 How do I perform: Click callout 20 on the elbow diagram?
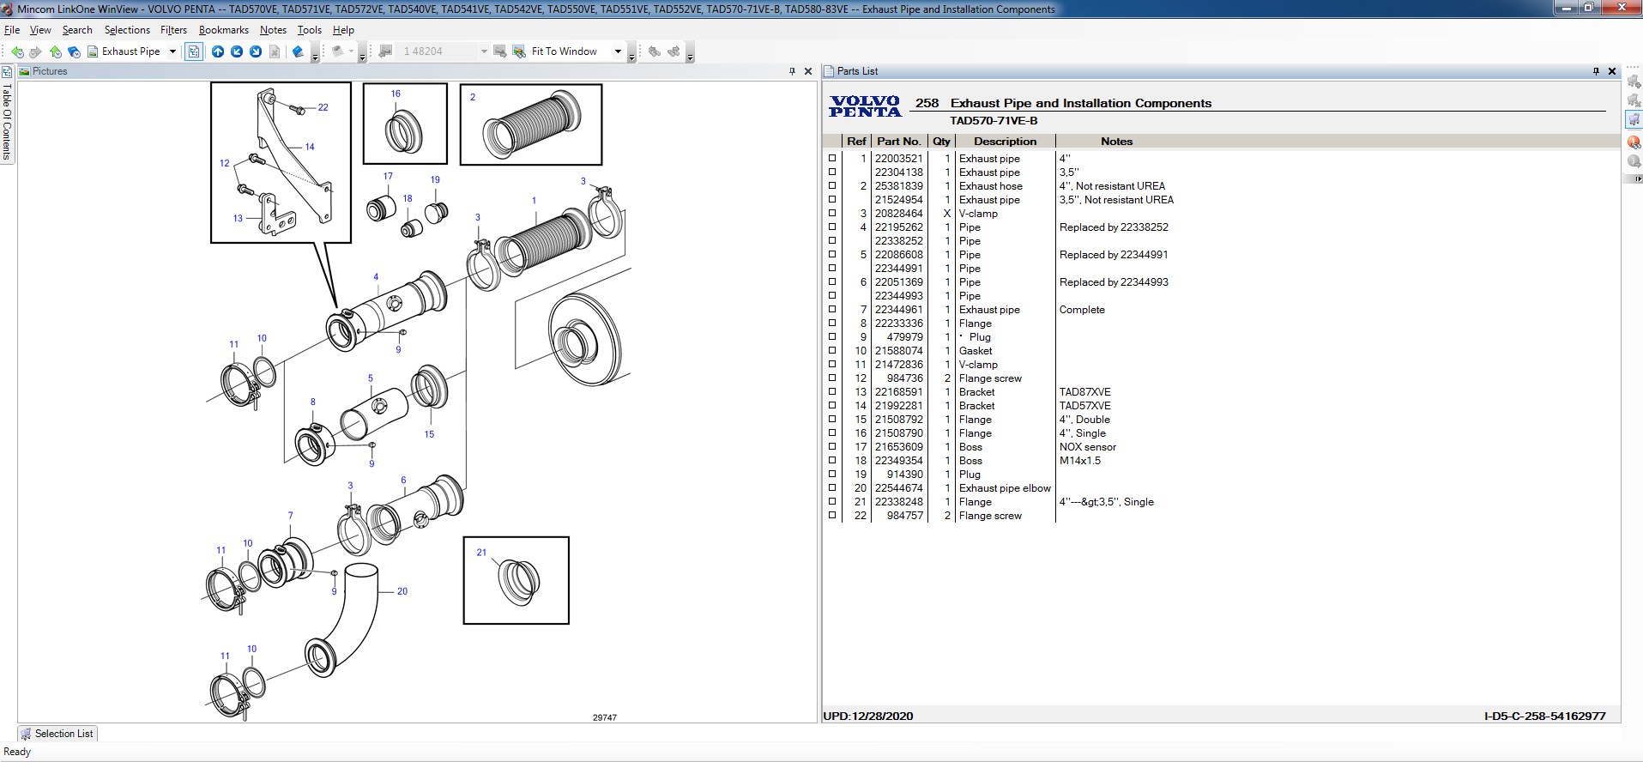coord(402,591)
